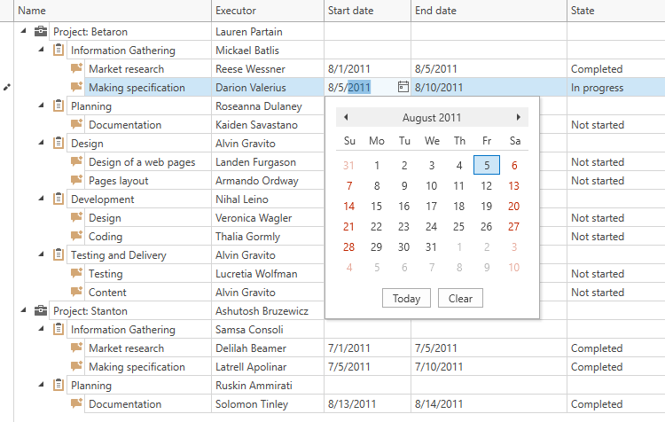Click task icon next to Pages layout

pyautogui.click(x=76, y=181)
